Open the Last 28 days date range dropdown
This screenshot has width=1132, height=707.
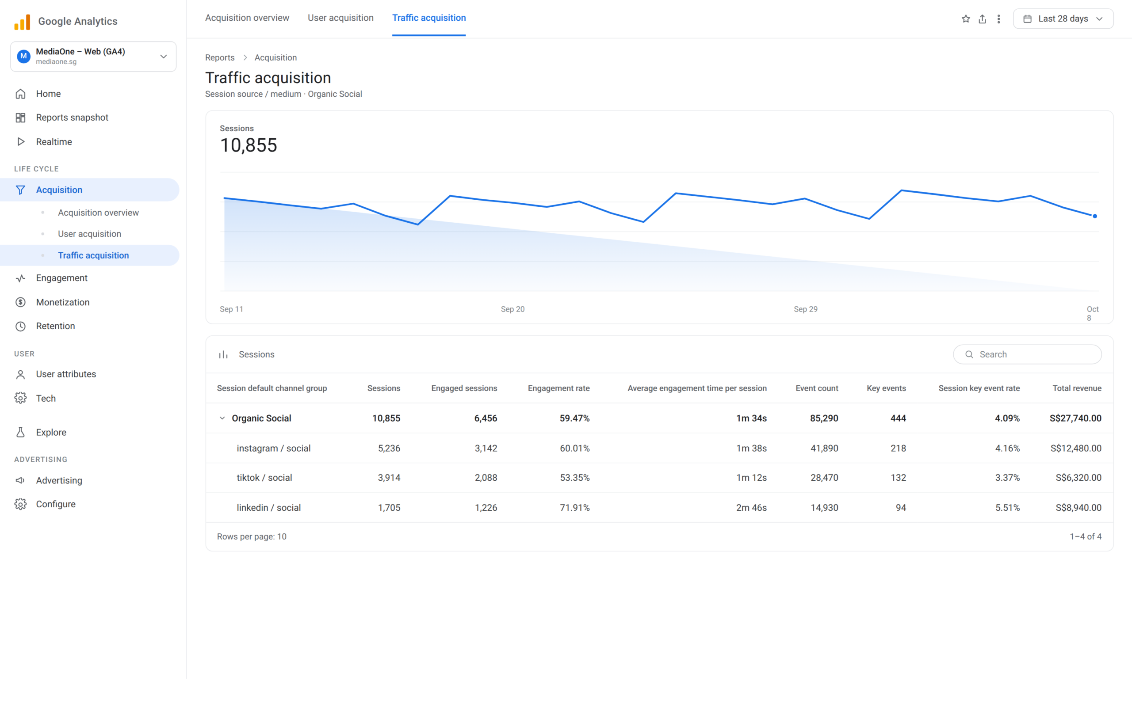coord(1063,19)
